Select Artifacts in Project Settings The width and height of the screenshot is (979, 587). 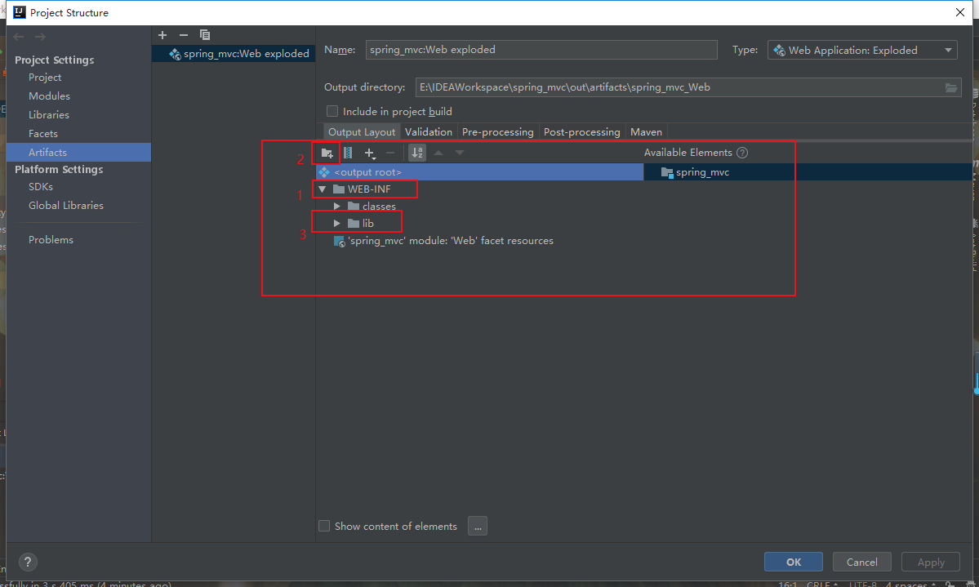pyautogui.click(x=78, y=153)
